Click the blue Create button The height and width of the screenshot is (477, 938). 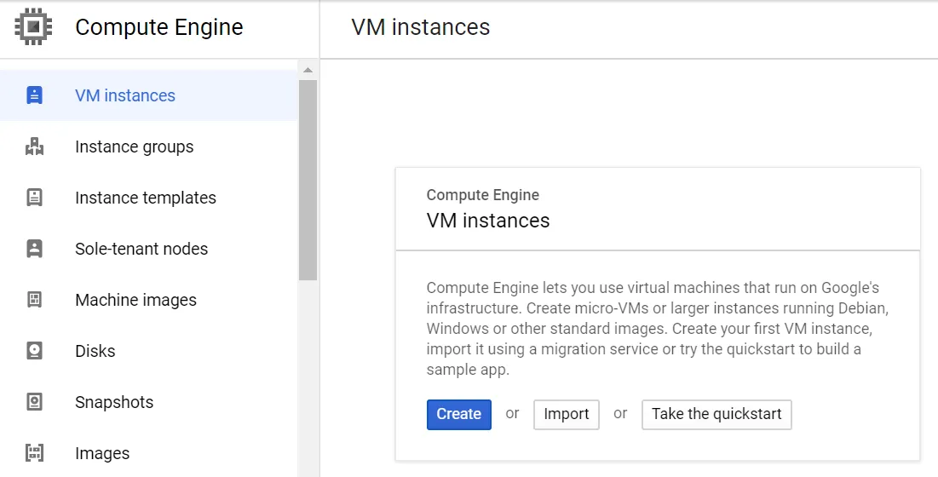click(x=459, y=414)
